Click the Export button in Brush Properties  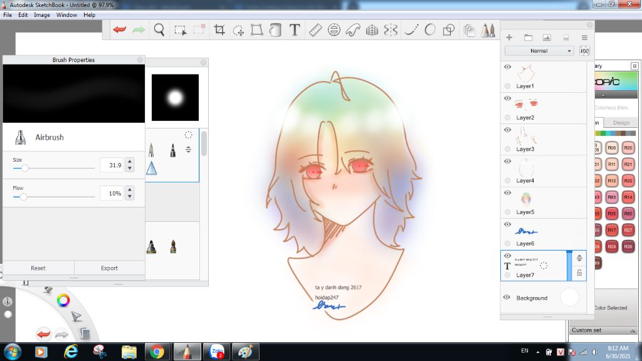(109, 268)
